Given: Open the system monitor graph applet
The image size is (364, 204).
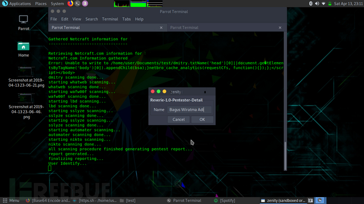Looking at the screenshot, I should click(x=138, y=4).
